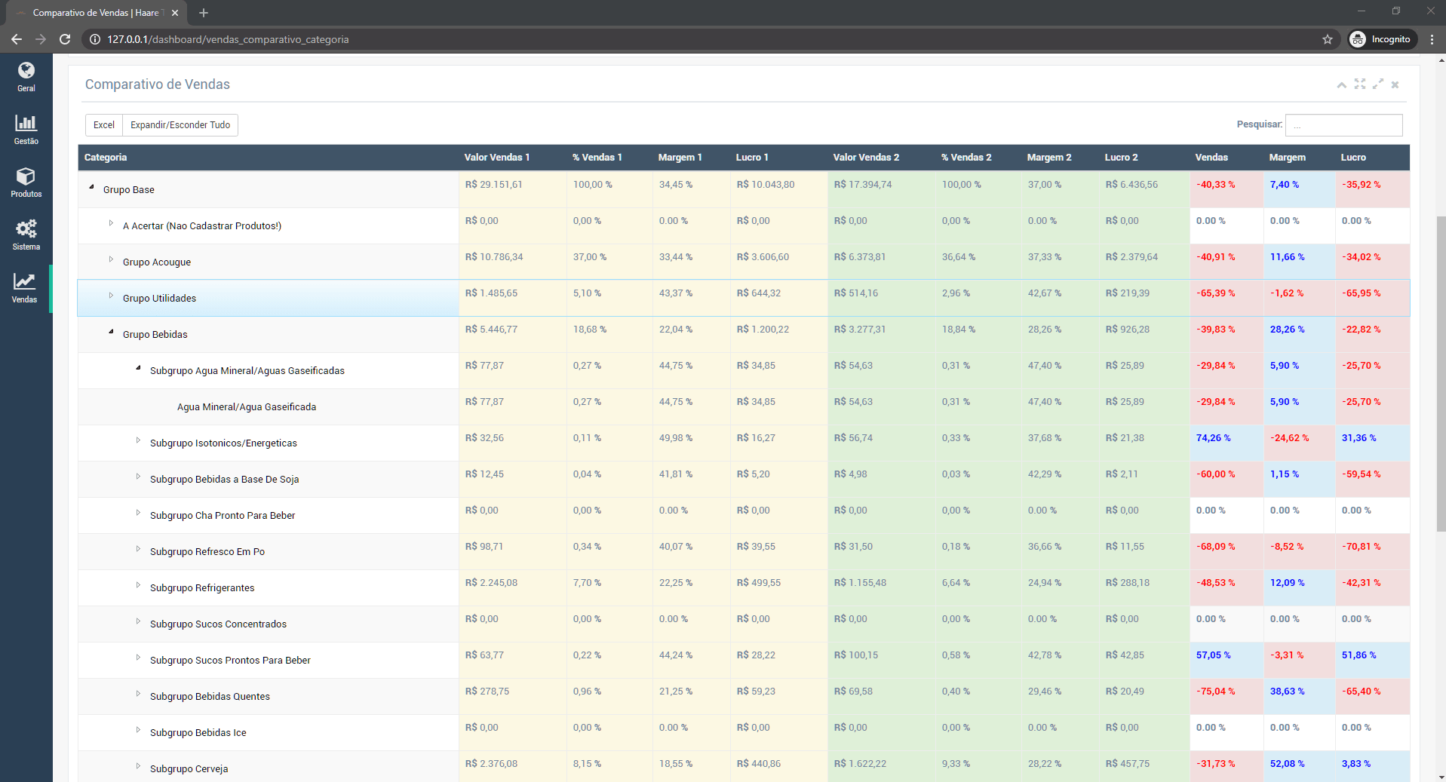The width and height of the screenshot is (1446, 782).
Task: Click the last Lucro column header
Action: [1372, 158]
